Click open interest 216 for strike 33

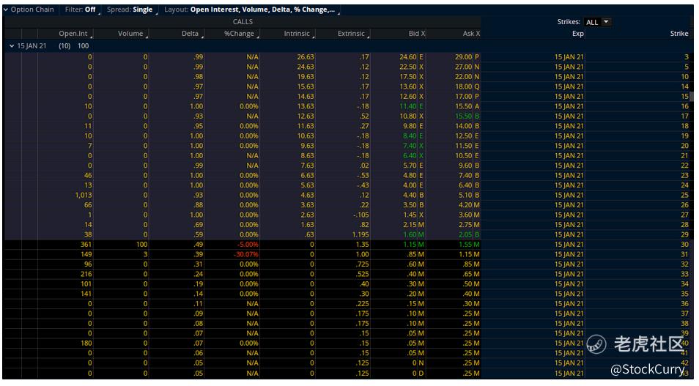coord(86,274)
